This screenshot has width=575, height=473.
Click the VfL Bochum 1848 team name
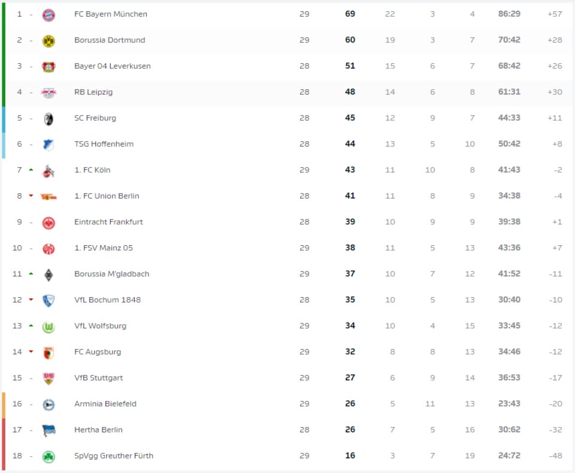click(x=107, y=300)
